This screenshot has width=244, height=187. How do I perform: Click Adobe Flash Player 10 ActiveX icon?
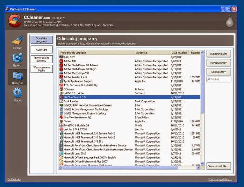pyautogui.click(x=61, y=65)
